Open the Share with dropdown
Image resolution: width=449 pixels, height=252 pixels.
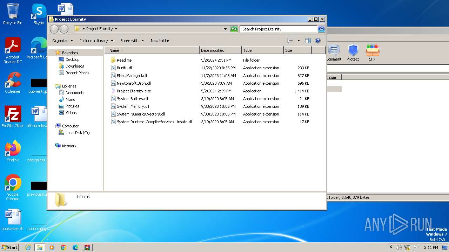point(132,41)
